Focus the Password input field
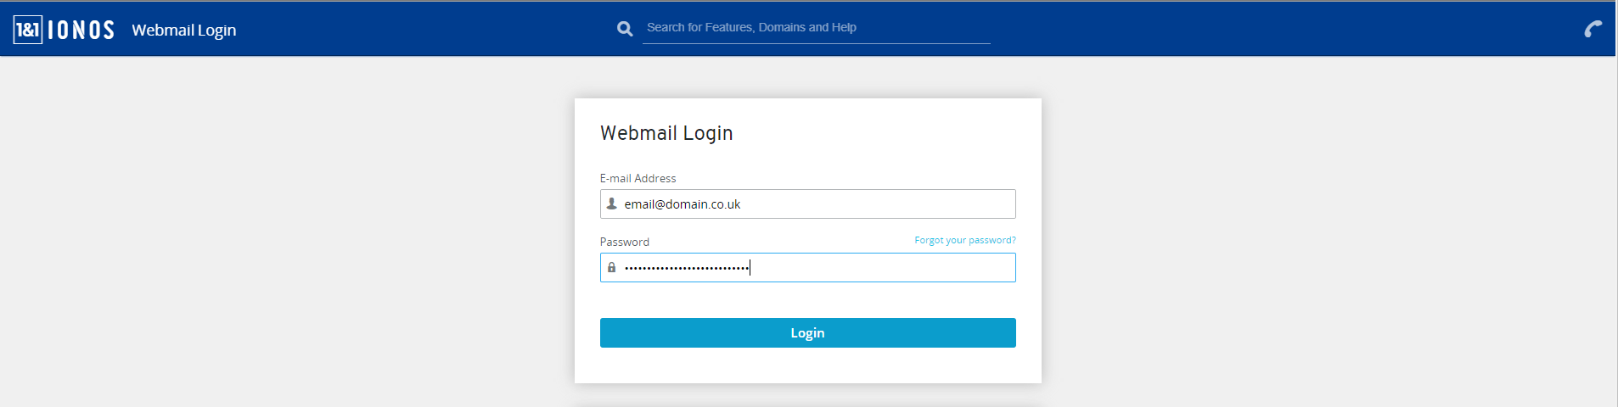Viewport: 1618px width, 407px height. [807, 267]
